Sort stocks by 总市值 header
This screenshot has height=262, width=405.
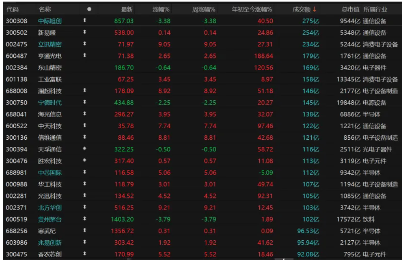(351, 9)
